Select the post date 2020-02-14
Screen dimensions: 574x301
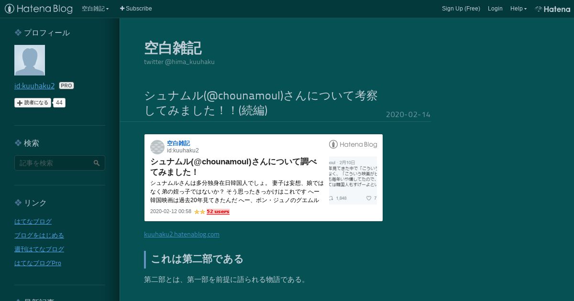point(408,115)
